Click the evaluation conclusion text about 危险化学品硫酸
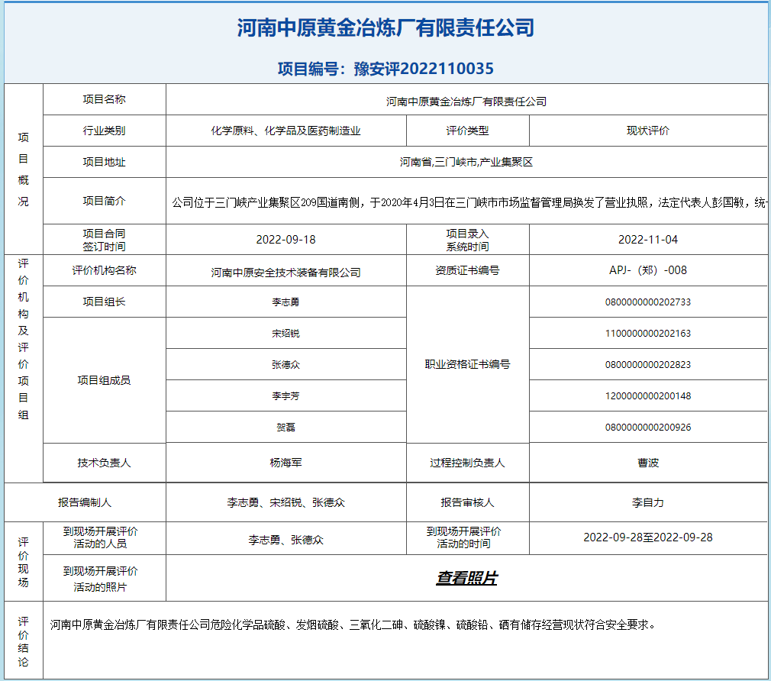 tap(353, 625)
